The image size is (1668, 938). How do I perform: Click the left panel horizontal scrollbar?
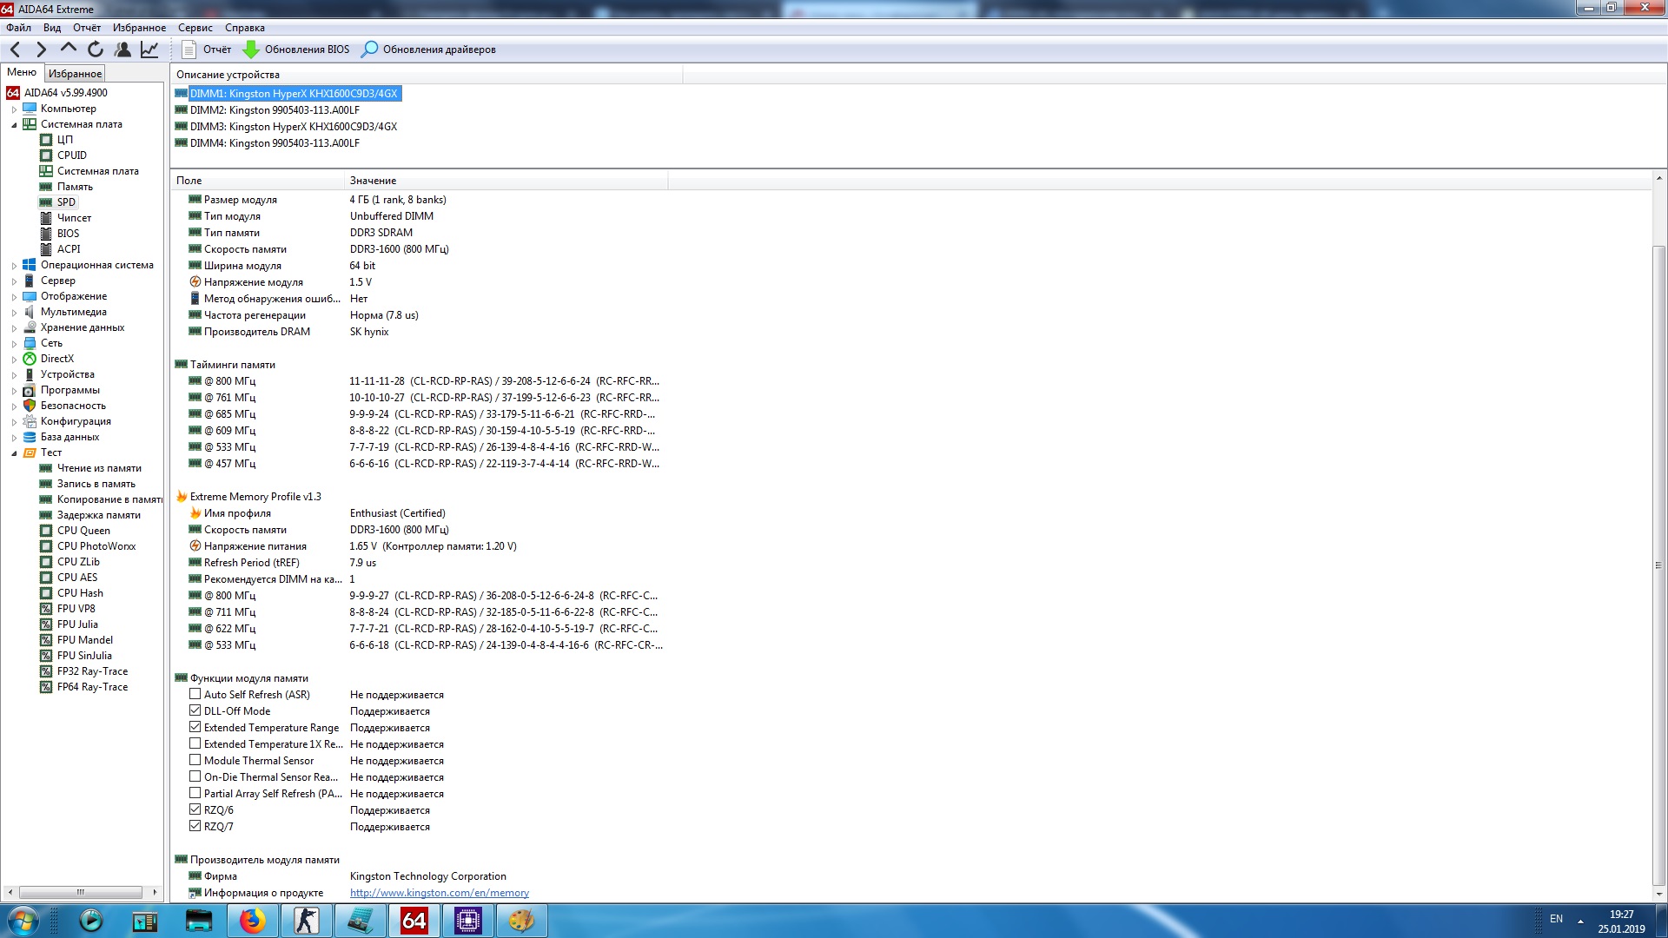point(81,892)
